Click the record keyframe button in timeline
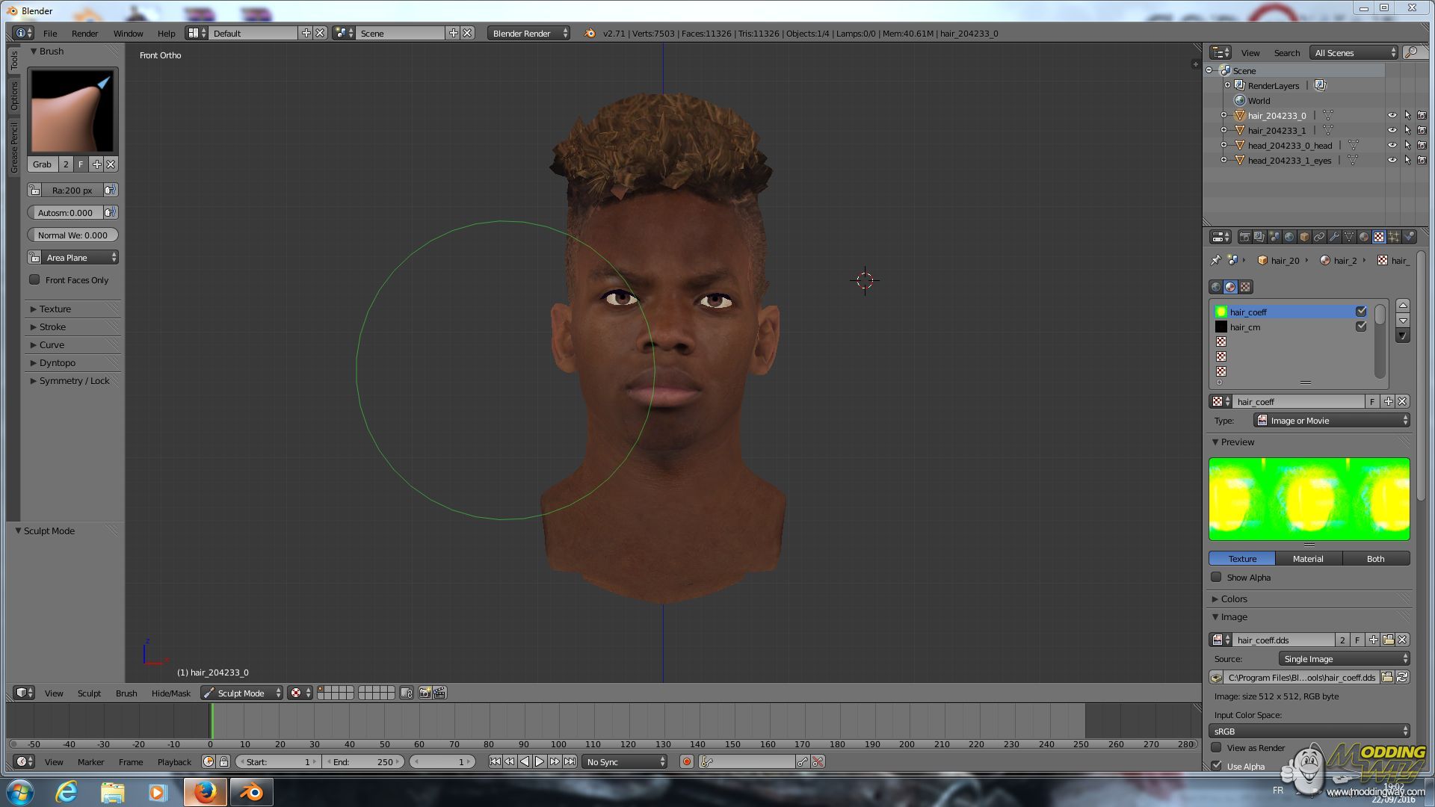 [686, 761]
